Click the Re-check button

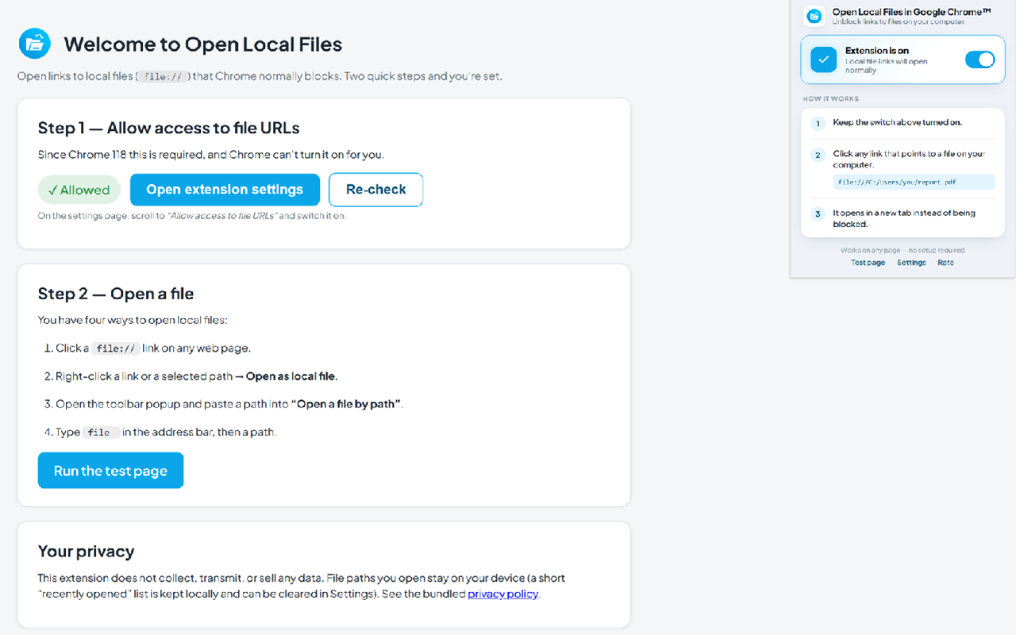[375, 190]
